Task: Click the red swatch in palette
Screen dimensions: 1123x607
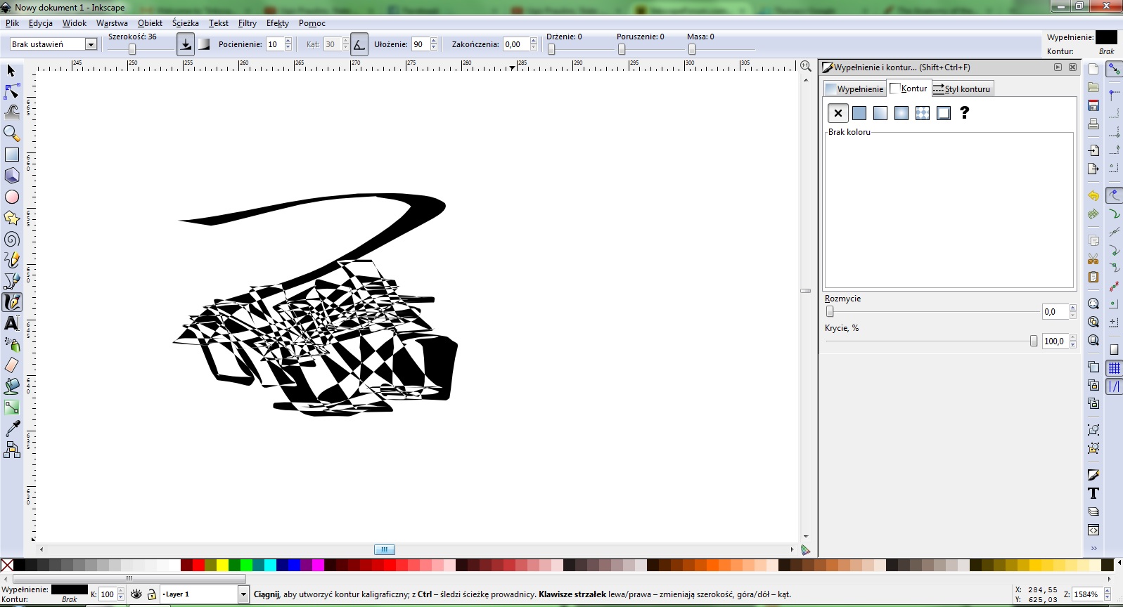Action: click(198, 566)
